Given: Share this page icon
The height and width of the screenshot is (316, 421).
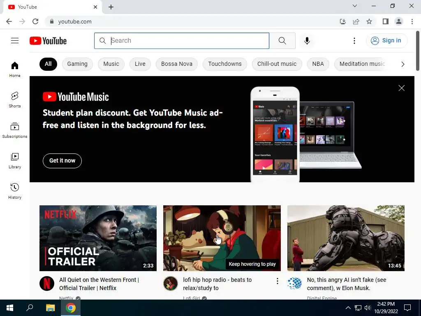Looking at the screenshot, I should tap(356, 21).
